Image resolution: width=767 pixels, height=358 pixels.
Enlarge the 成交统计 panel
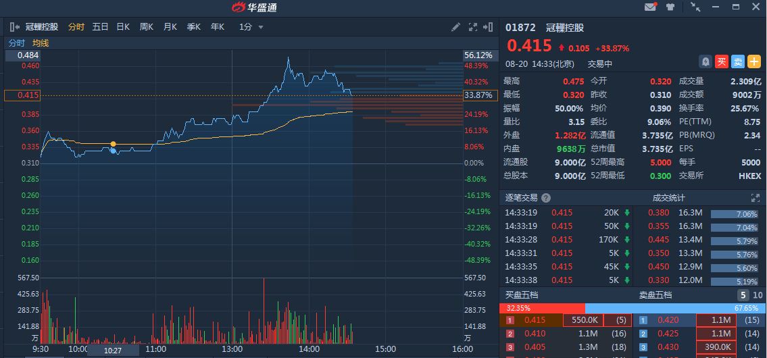pos(755,198)
